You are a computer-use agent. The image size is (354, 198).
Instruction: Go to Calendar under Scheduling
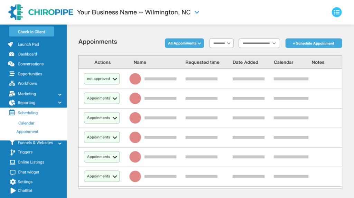26,123
